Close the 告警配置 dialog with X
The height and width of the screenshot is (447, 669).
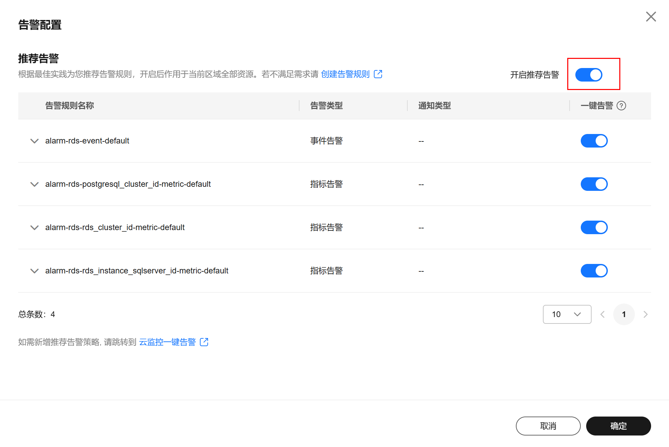[x=651, y=17]
